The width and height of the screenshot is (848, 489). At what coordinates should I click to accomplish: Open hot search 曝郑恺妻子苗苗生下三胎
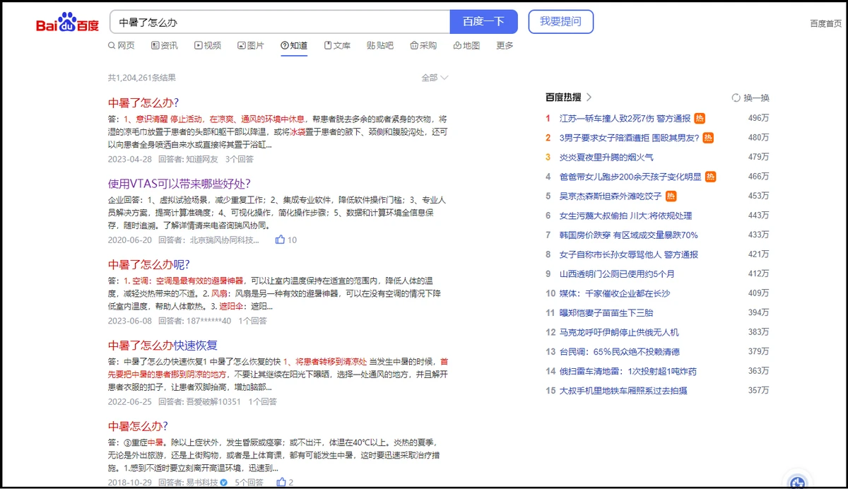[606, 313]
